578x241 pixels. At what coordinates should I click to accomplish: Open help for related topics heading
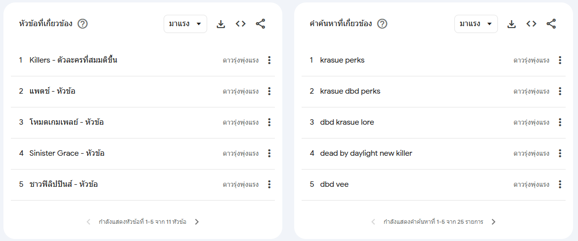[83, 24]
